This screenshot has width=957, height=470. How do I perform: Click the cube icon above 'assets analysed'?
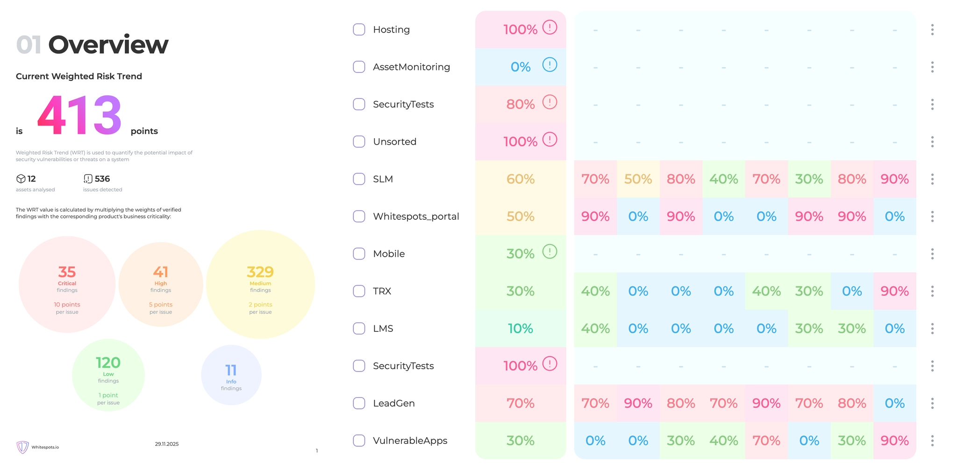pos(21,179)
